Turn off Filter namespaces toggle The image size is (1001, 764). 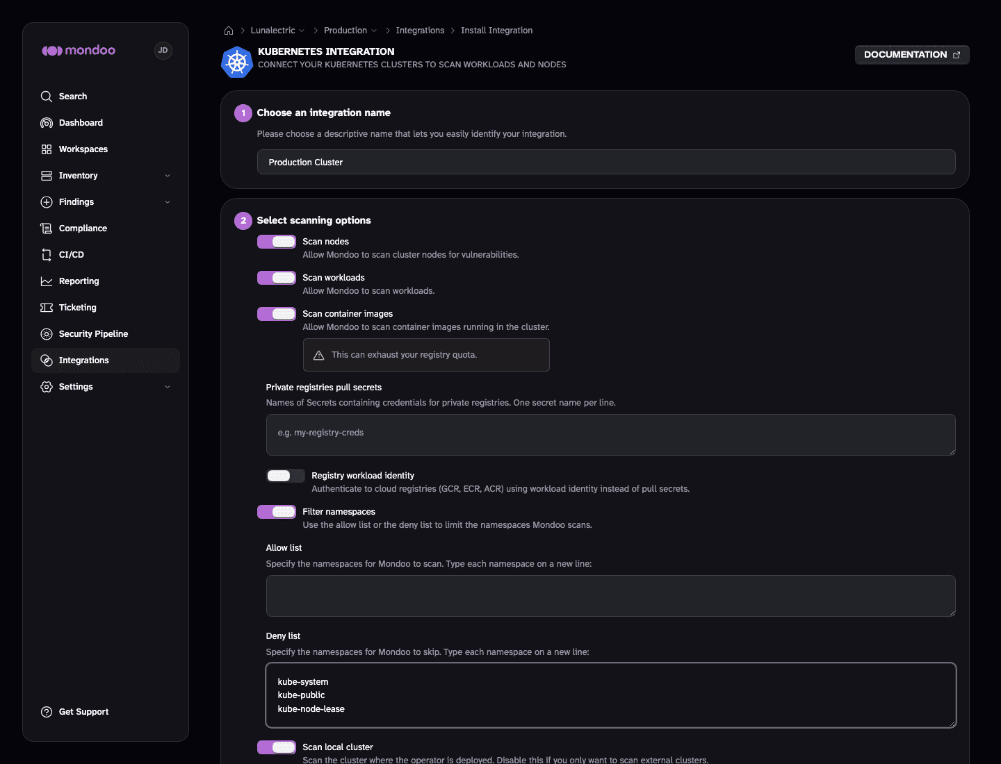point(277,512)
